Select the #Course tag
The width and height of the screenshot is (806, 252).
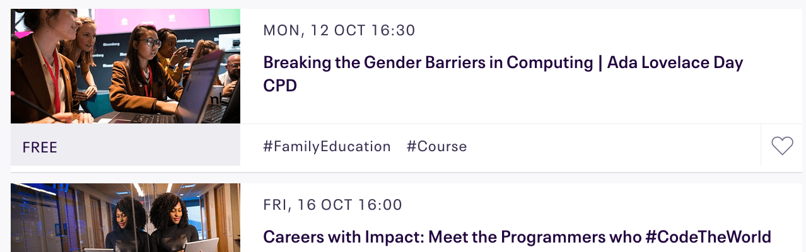(x=436, y=146)
